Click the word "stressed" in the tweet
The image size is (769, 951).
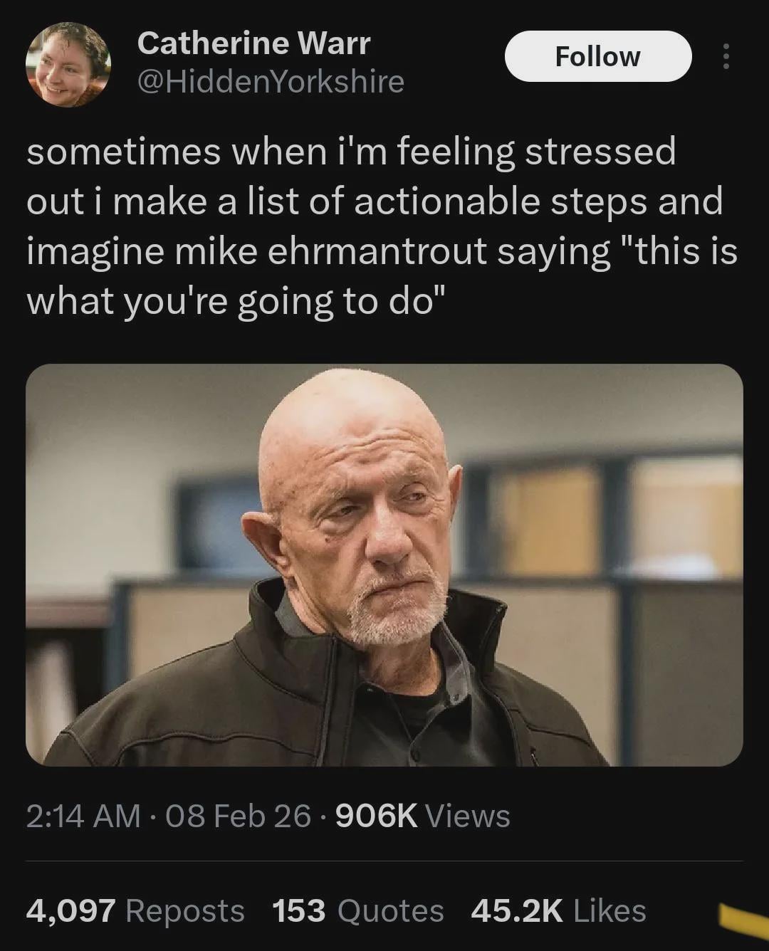[x=600, y=152]
